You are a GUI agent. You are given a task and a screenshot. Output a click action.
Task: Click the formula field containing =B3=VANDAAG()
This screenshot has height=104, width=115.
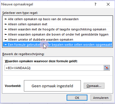(54, 68)
